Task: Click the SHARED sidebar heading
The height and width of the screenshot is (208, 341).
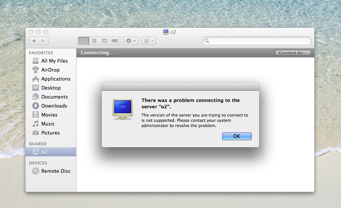Action: click(x=38, y=144)
